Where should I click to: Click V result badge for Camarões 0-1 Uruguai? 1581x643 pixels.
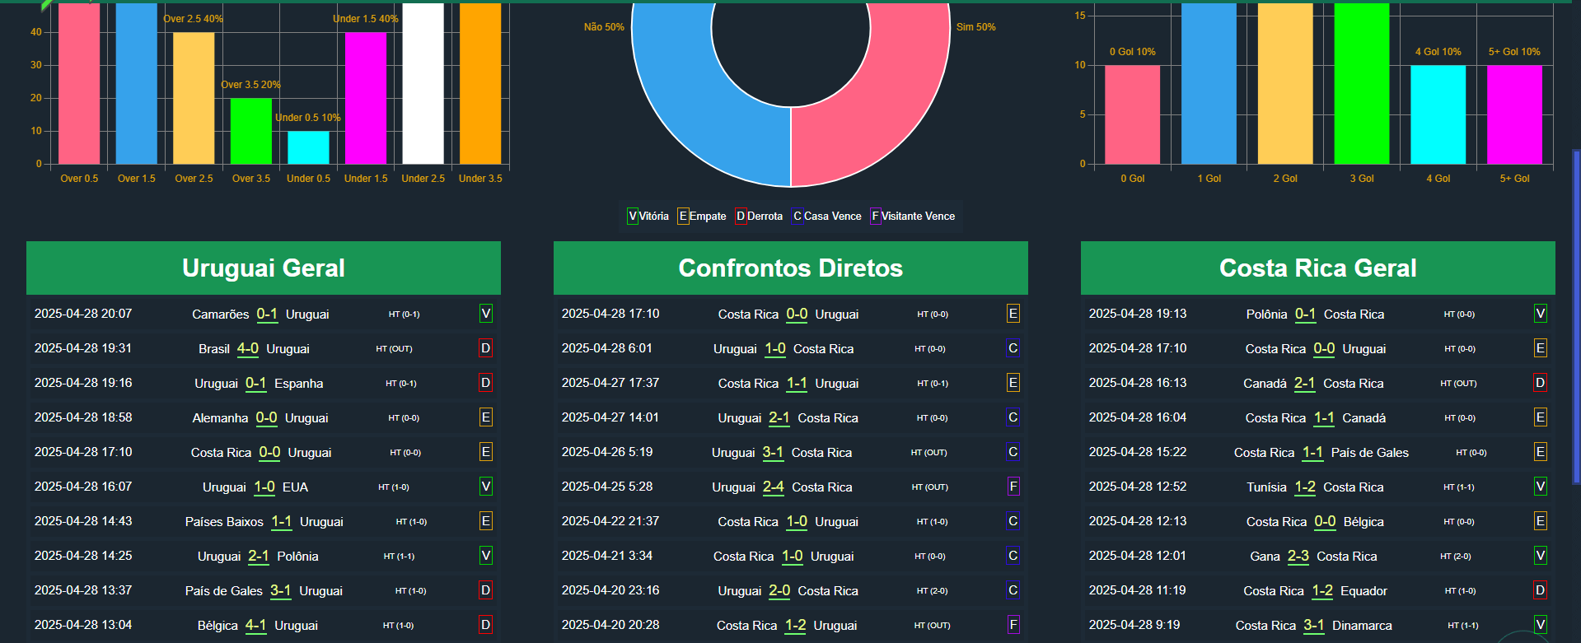[x=486, y=314]
